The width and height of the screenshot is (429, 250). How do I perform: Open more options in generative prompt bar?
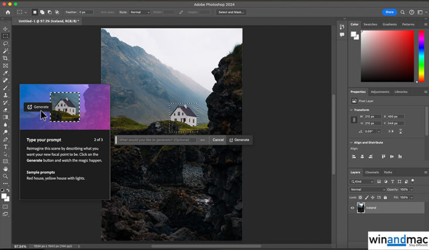pos(203,140)
